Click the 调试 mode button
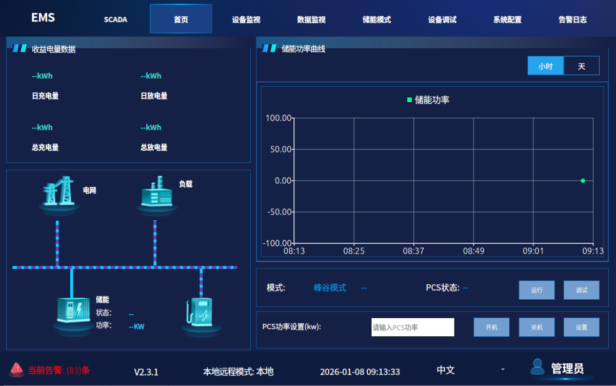Screen dimensions: 616x386 (x=582, y=290)
